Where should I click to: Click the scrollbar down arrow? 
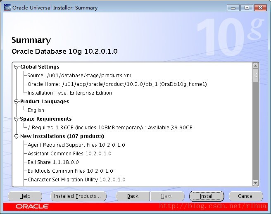(255, 183)
